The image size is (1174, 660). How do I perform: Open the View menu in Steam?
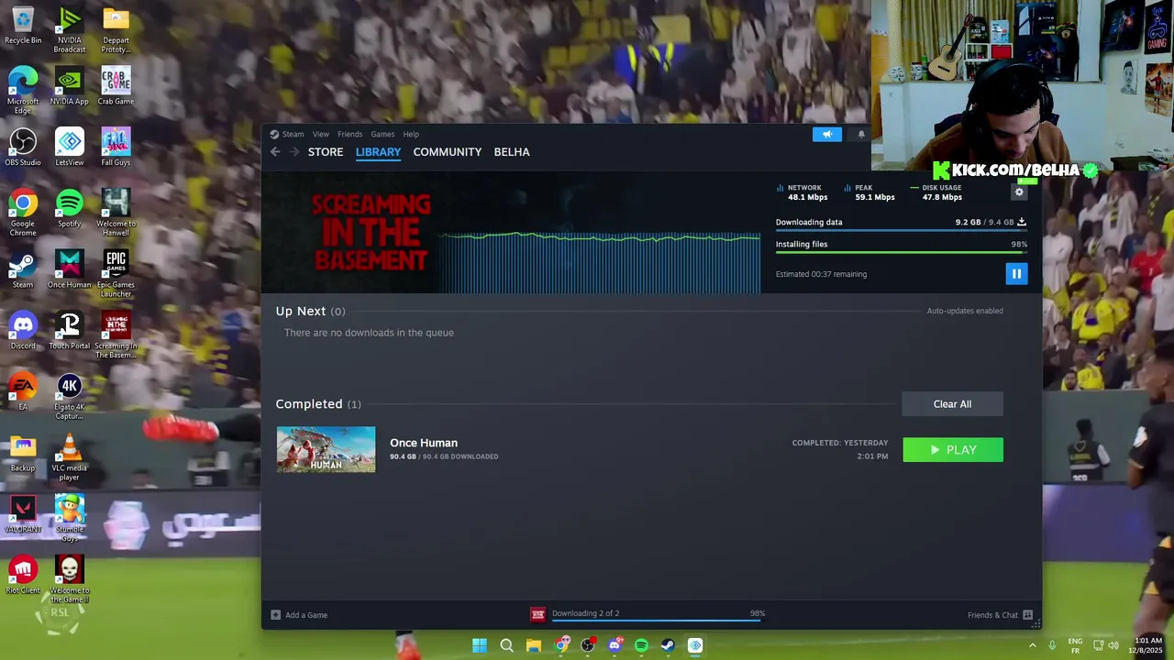pyautogui.click(x=321, y=134)
